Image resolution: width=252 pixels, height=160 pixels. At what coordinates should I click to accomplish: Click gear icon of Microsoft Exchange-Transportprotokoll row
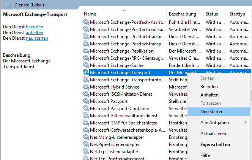[x=86, y=80]
